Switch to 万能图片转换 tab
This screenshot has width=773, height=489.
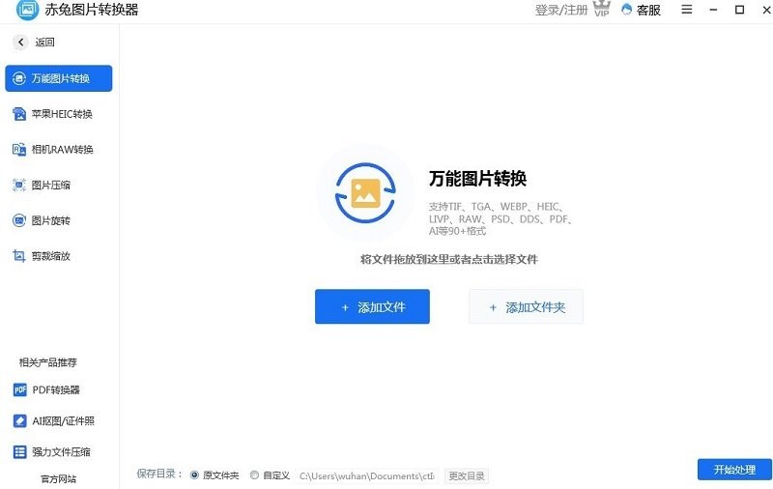(x=59, y=78)
